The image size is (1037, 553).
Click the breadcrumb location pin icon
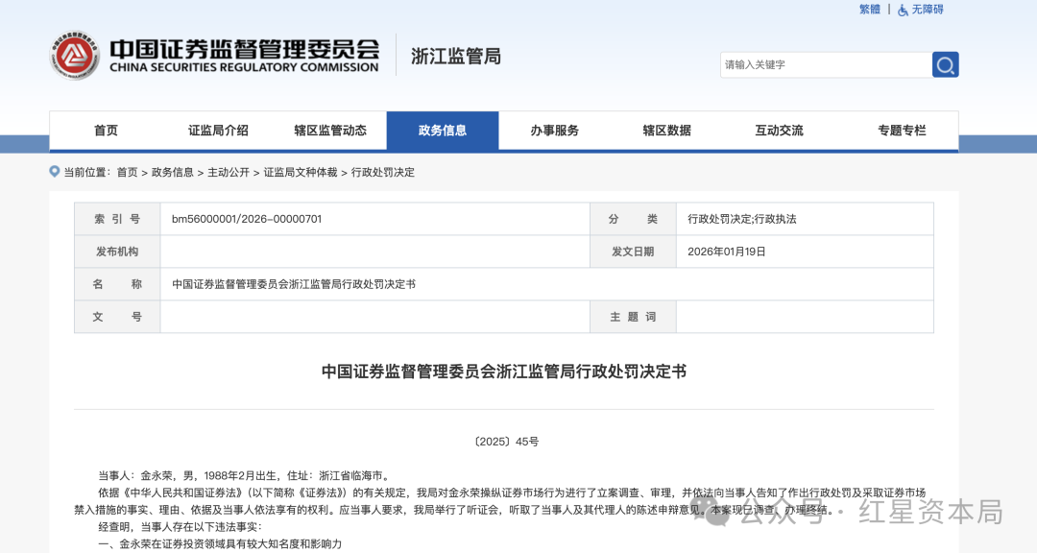54,173
